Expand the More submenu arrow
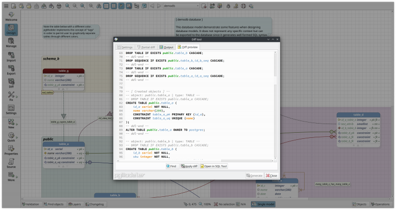The height and width of the screenshot is (210, 396). [17, 177]
